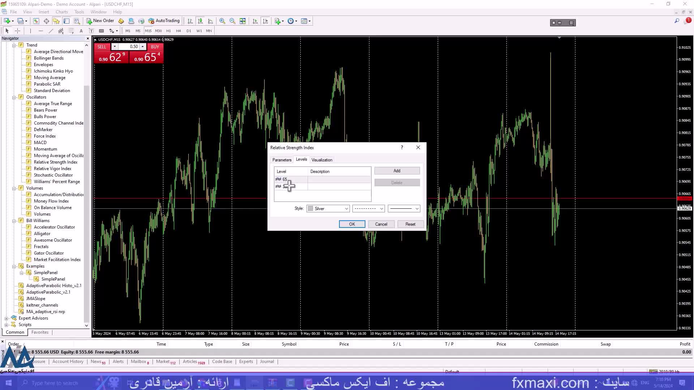Open the toolbar search magnifier

pos(677,21)
